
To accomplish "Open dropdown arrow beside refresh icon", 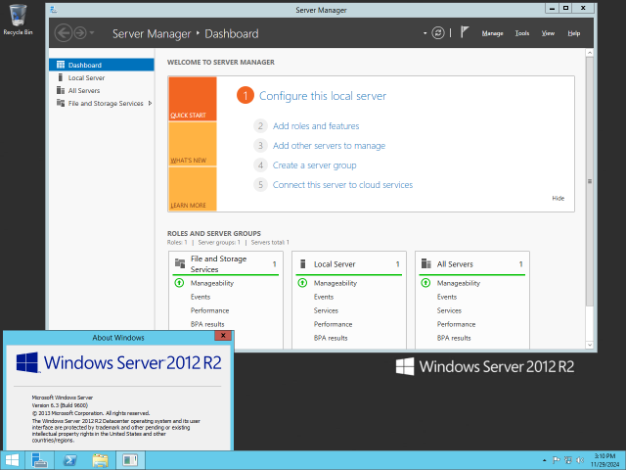I will (425, 33).
